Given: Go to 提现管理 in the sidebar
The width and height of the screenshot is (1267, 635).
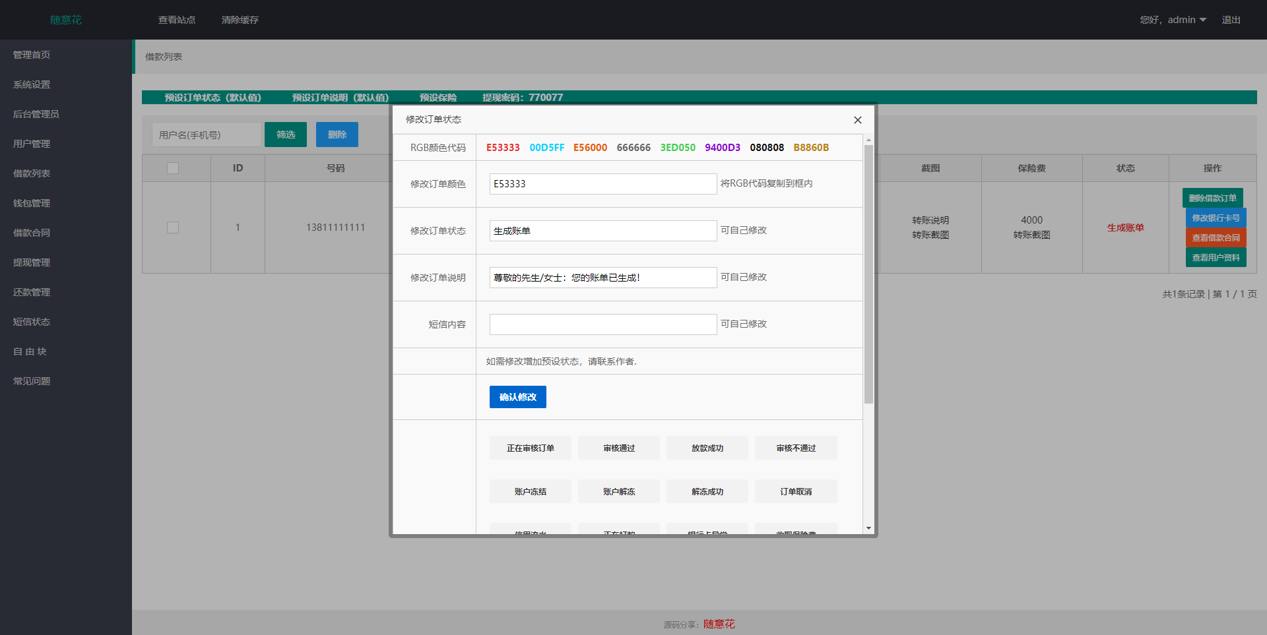Looking at the screenshot, I should click(x=32, y=262).
